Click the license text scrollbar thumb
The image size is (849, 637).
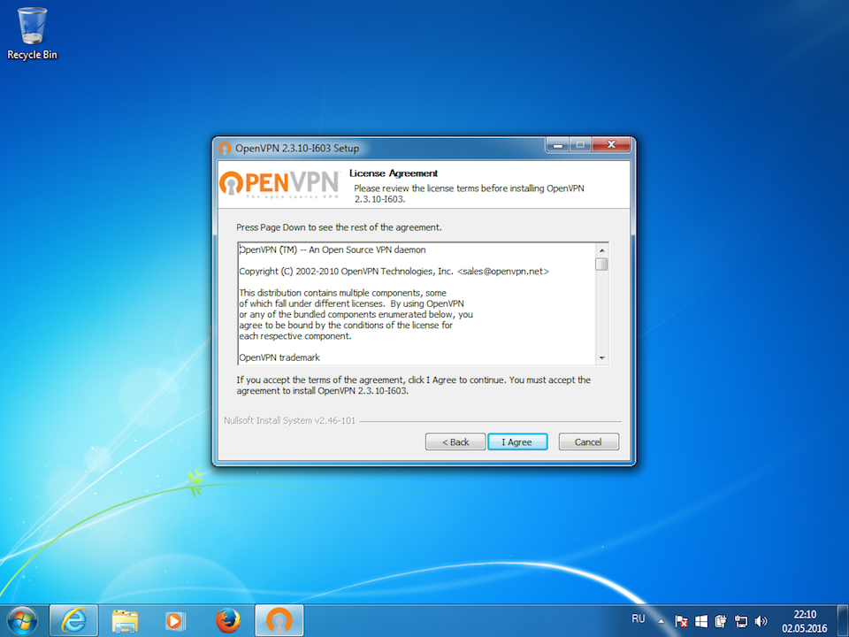point(601,264)
